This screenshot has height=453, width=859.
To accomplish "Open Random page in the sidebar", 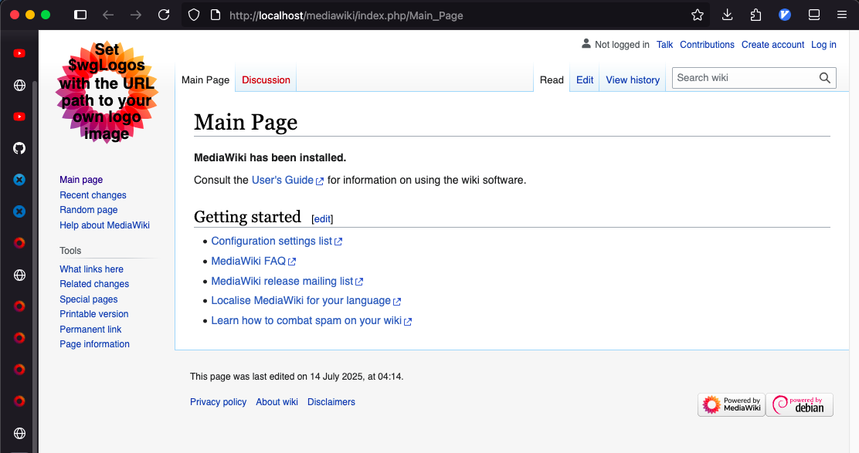I will point(89,210).
